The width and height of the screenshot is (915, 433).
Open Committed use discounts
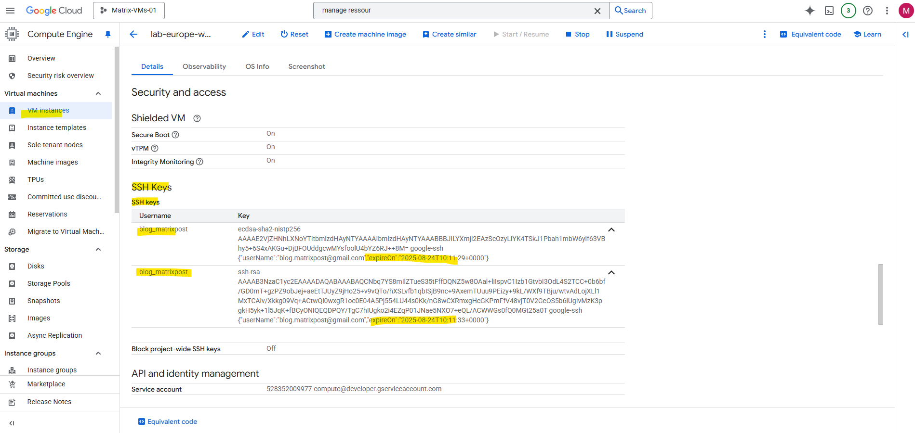coord(56,197)
